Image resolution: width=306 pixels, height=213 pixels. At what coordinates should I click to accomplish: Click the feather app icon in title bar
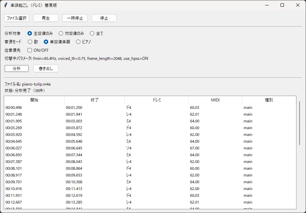tap(6, 5)
